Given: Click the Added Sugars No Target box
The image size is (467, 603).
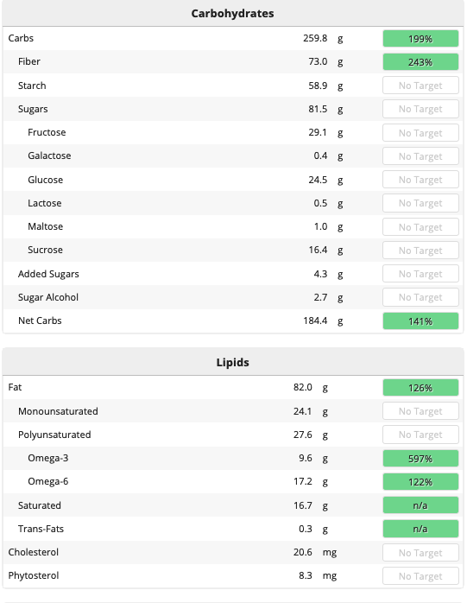Looking at the screenshot, I should pos(420,274).
